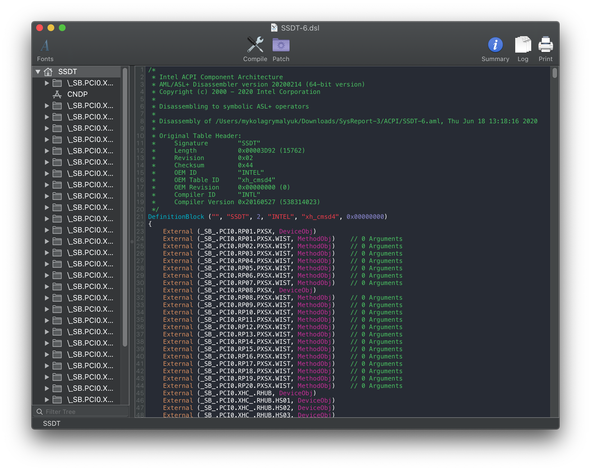This screenshot has height=471, width=591.
Task: Open the Log documents icon
Action: pyautogui.click(x=523, y=45)
